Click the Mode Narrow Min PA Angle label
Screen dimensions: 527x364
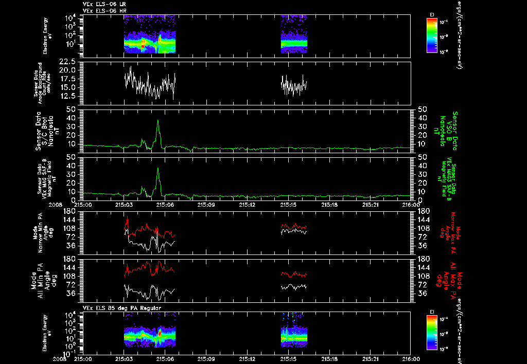coord(43,232)
